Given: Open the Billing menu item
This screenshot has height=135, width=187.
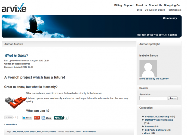Looking at the screenshot, I should click(x=118, y=5).
